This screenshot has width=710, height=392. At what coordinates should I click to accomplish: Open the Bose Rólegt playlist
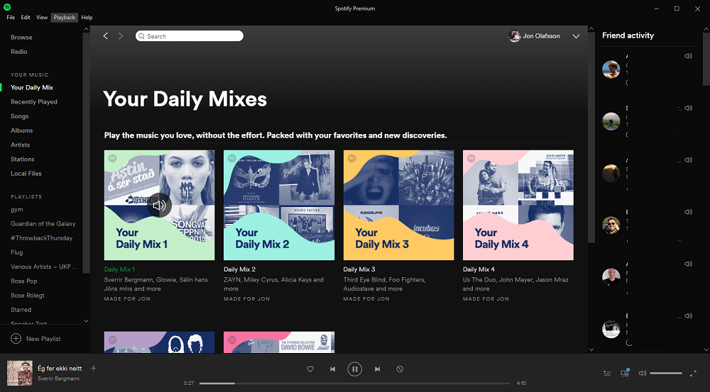click(28, 296)
